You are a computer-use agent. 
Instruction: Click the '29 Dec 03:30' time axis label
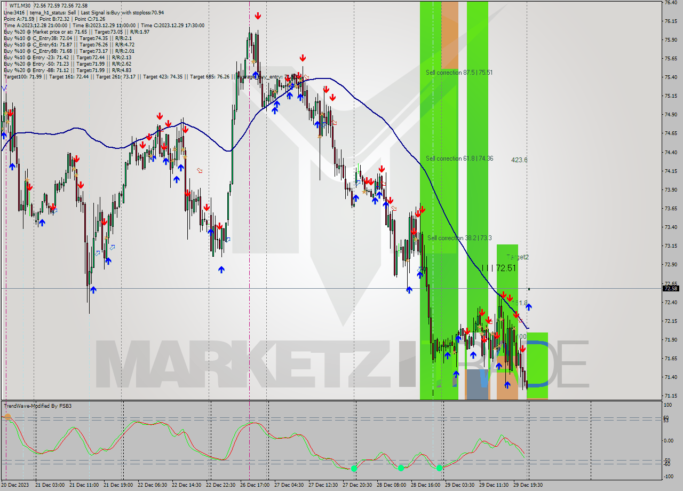(x=459, y=485)
